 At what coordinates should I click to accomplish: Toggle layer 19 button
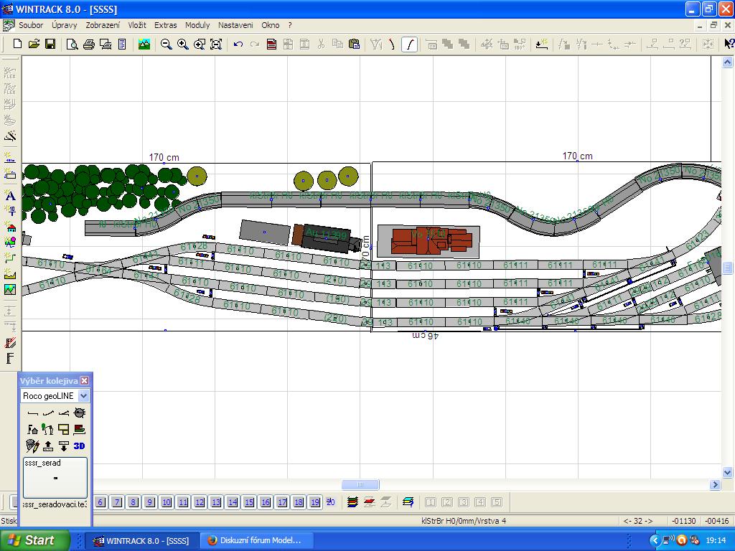[x=314, y=502]
